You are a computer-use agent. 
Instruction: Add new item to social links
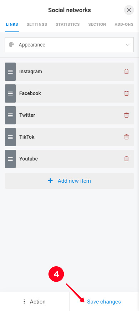(69, 181)
